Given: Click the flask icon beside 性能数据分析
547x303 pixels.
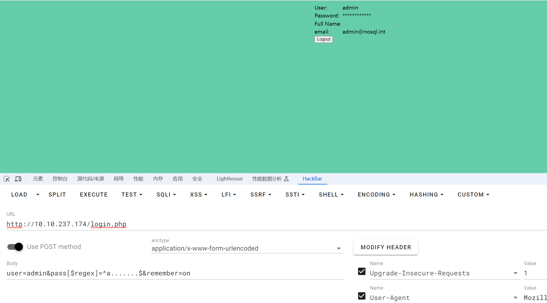Looking at the screenshot, I should click(x=286, y=179).
